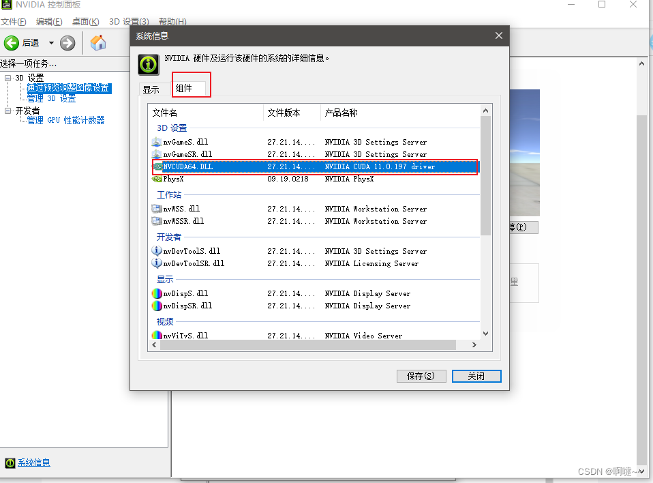This screenshot has height=483, width=653.
Task: Select NVIDIA CUDA 11.0.197 driver text
Action: pos(380,166)
